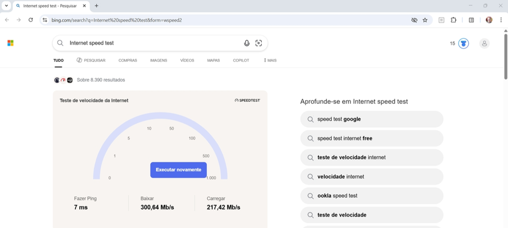Switch to the IMAGENS tab

pyautogui.click(x=158, y=60)
